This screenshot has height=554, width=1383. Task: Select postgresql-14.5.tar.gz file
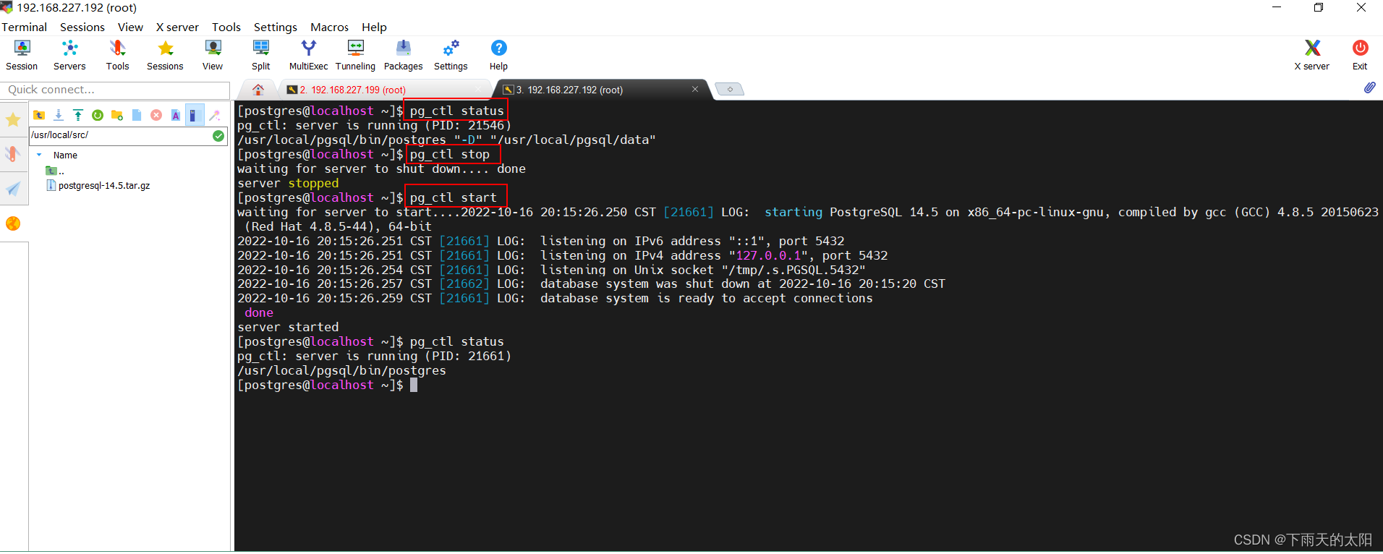(x=98, y=185)
